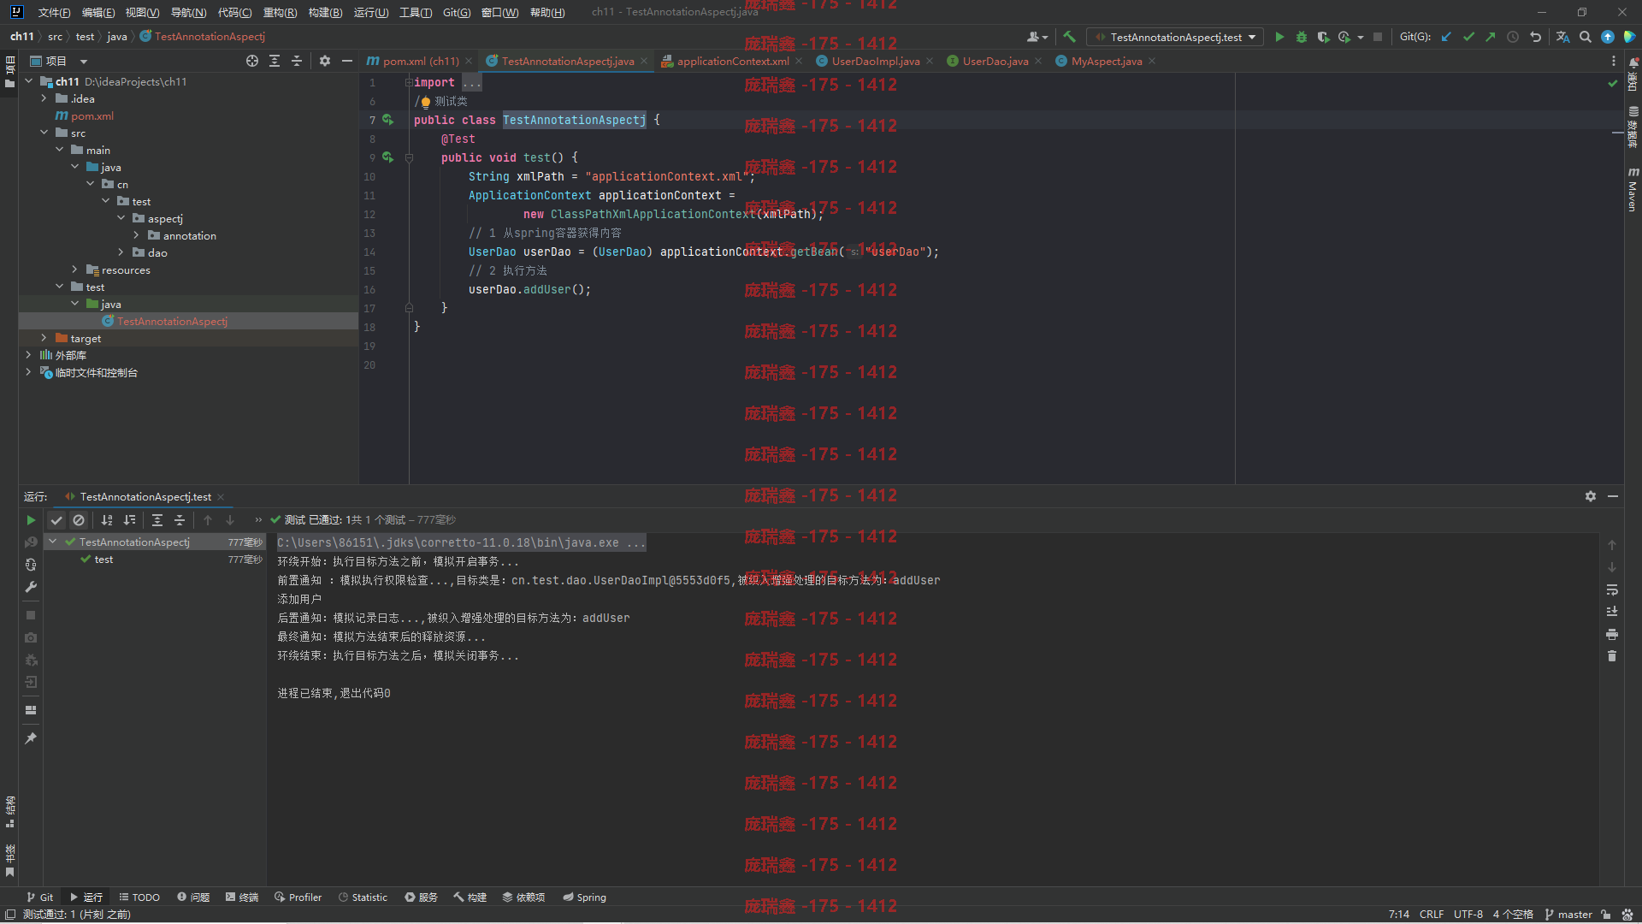The width and height of the screenshot is (1642, 924).
Task: Open the TODO tool window
Action: [139, 897]
